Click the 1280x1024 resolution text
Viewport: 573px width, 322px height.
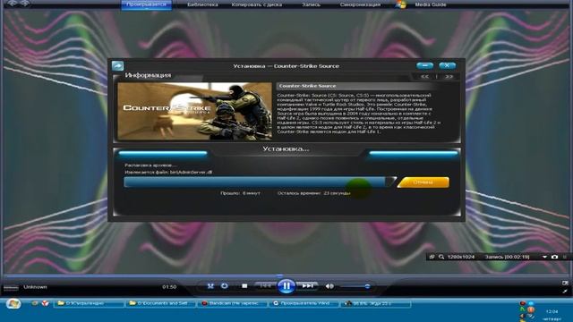point(461,257)
